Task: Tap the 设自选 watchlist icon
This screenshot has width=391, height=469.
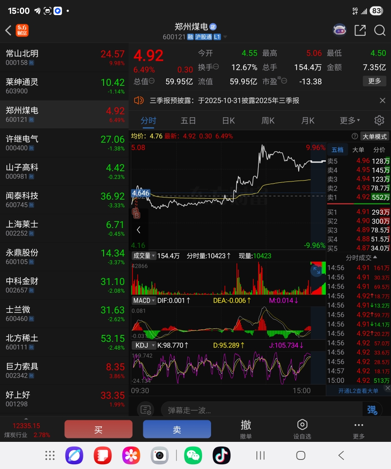Action: pyautogui.click(x=302, y=429)
